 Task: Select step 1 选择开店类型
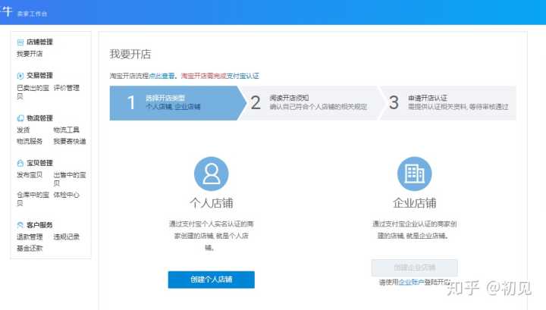coord(172,102)
